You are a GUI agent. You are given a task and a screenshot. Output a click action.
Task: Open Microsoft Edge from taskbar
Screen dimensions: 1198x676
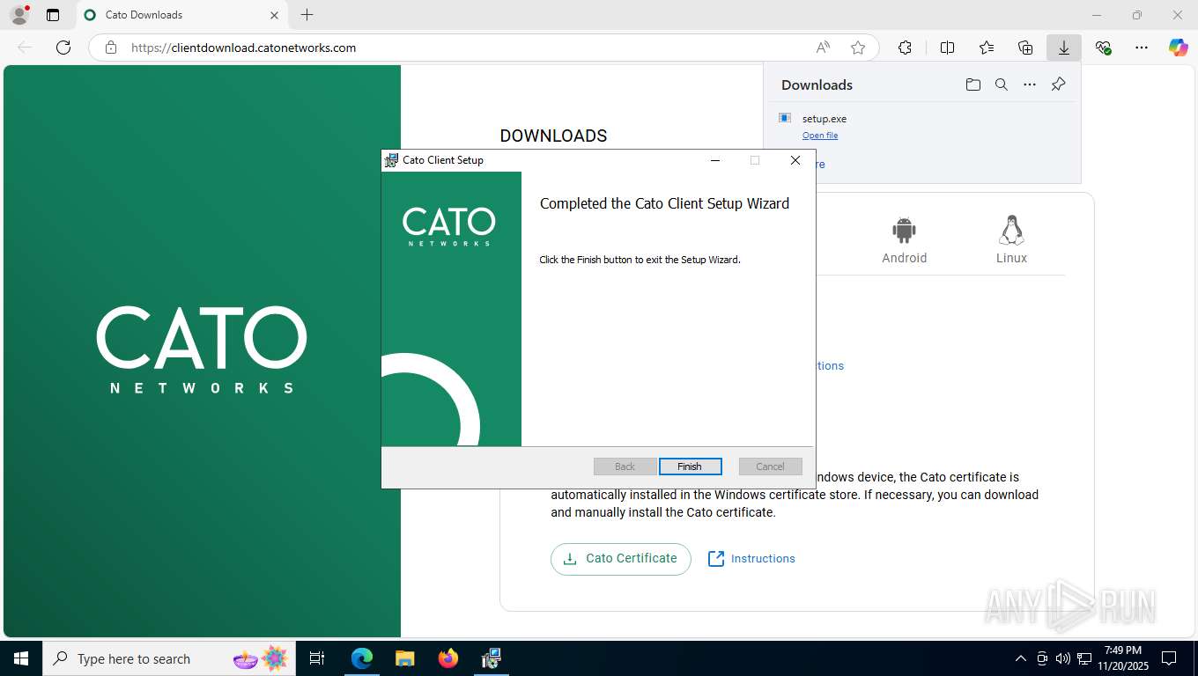(362, 658)
